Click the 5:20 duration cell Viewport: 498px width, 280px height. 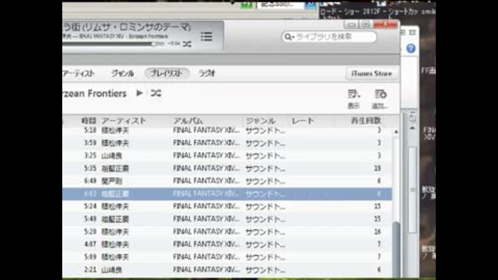tap(90, 232)
